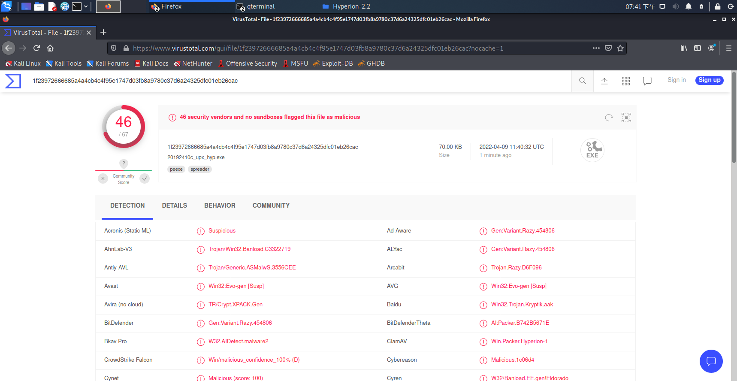The image size is (737, 381).
Task: Expand the terminal launcher dropdown arrow
Action: [x=86, y=6]
